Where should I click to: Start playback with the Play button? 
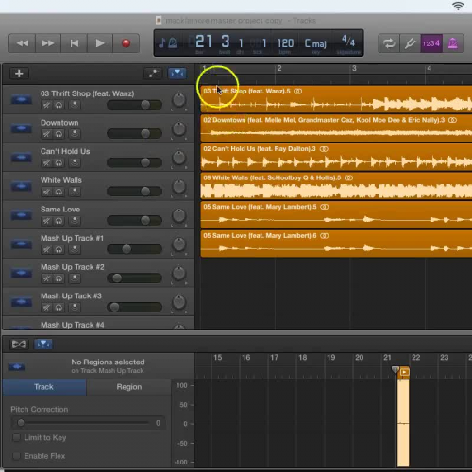click(100, 43)
